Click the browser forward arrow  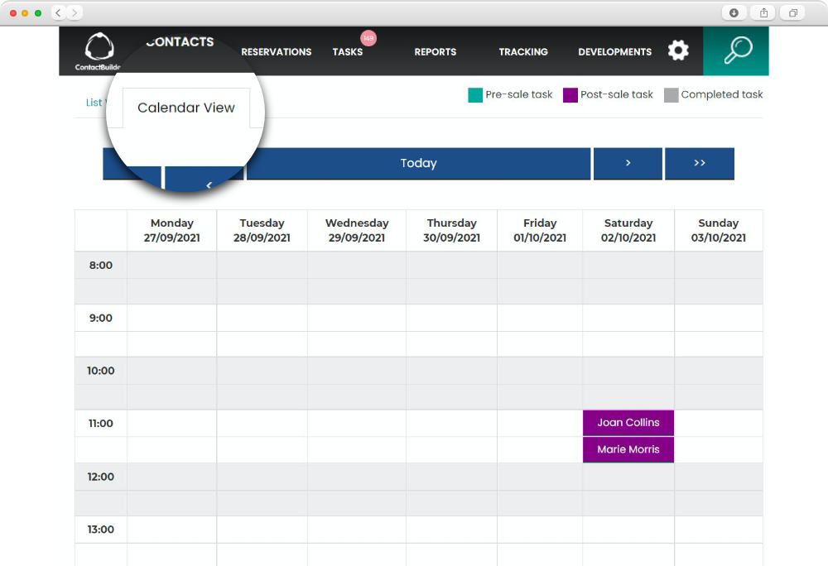(75, 12)
